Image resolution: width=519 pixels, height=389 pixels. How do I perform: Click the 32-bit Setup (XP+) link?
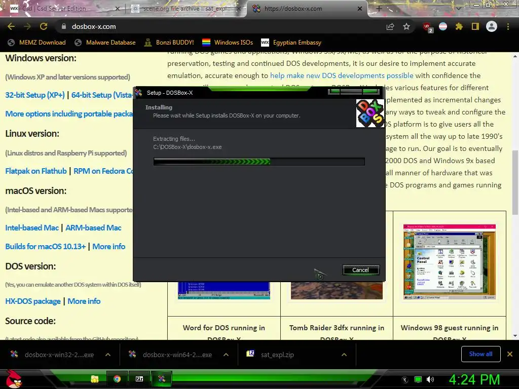(x=35, y=95)
